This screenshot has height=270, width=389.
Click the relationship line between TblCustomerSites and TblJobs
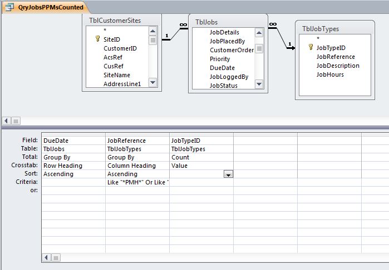(175, 34)
